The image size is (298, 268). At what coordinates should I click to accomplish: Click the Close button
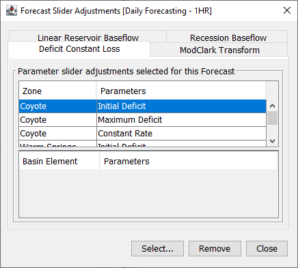267,248
